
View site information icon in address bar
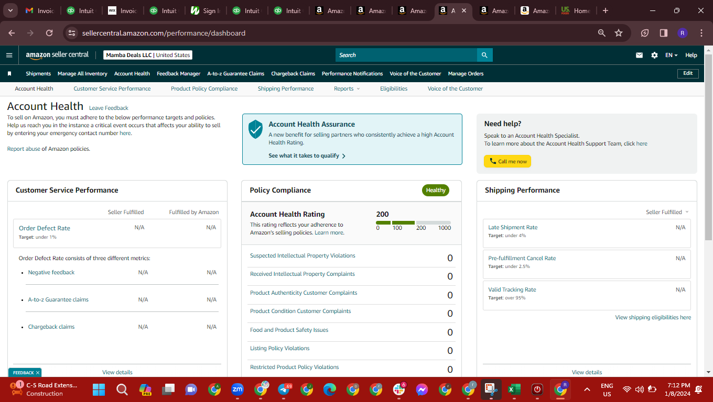click(72, 33)
